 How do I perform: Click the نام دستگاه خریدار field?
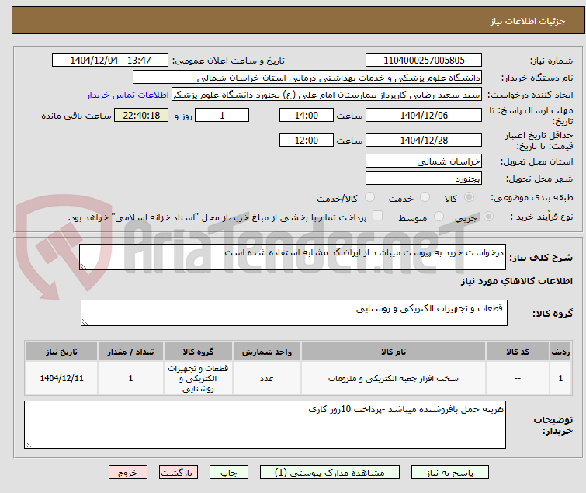coord(307,78)
